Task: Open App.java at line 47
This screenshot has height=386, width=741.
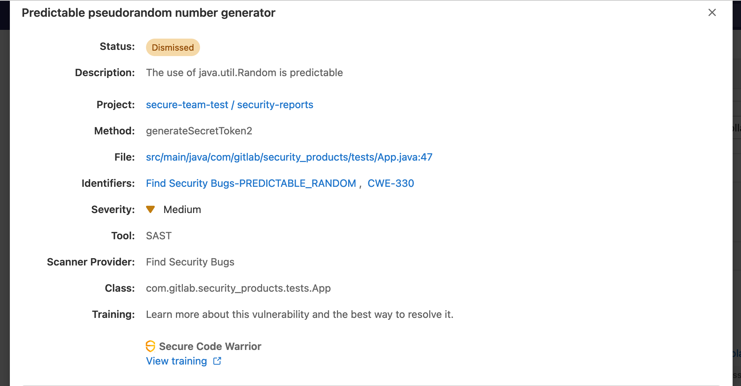Action: 289,157
